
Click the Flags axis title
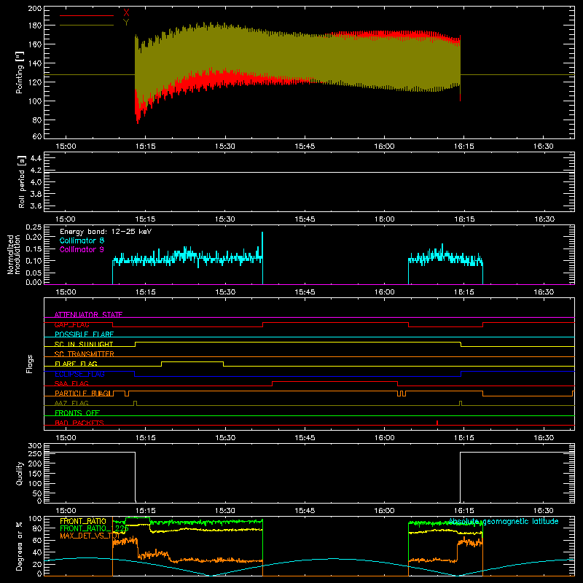tap(29, 364)
